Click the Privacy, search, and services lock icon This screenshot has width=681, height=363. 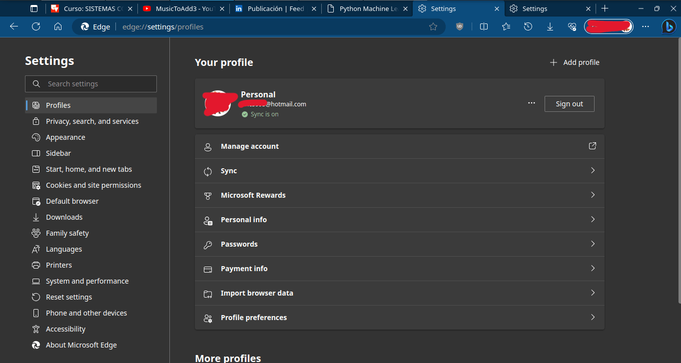[36, 121]
